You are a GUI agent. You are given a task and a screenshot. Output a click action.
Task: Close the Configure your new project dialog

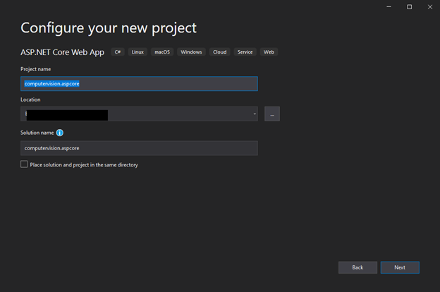[x=429, y=6]
